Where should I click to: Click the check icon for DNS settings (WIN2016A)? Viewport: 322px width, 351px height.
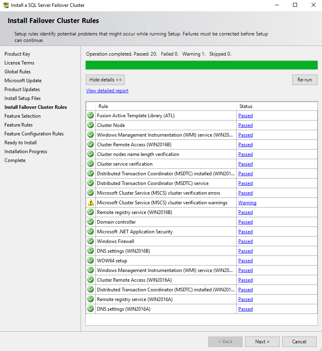pyautogui.click(x=91, y=309)
